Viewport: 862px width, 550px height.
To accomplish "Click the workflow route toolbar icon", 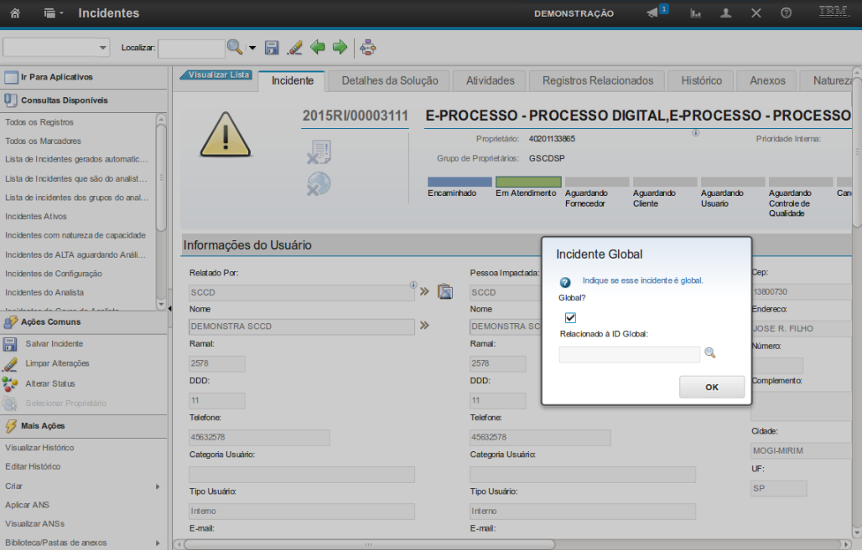I will (367, 48).
